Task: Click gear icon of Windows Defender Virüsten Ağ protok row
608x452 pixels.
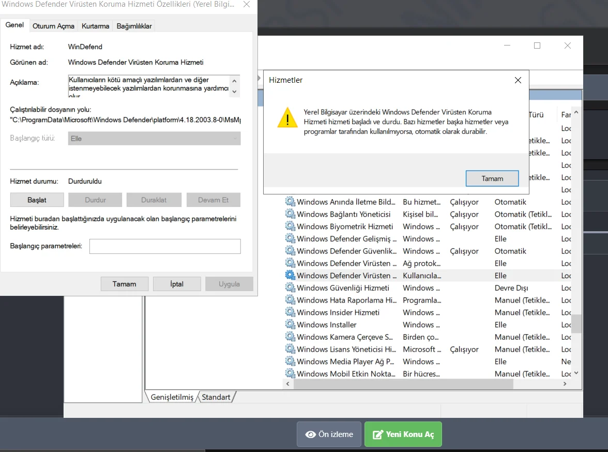Action: (x=290, y=263)
